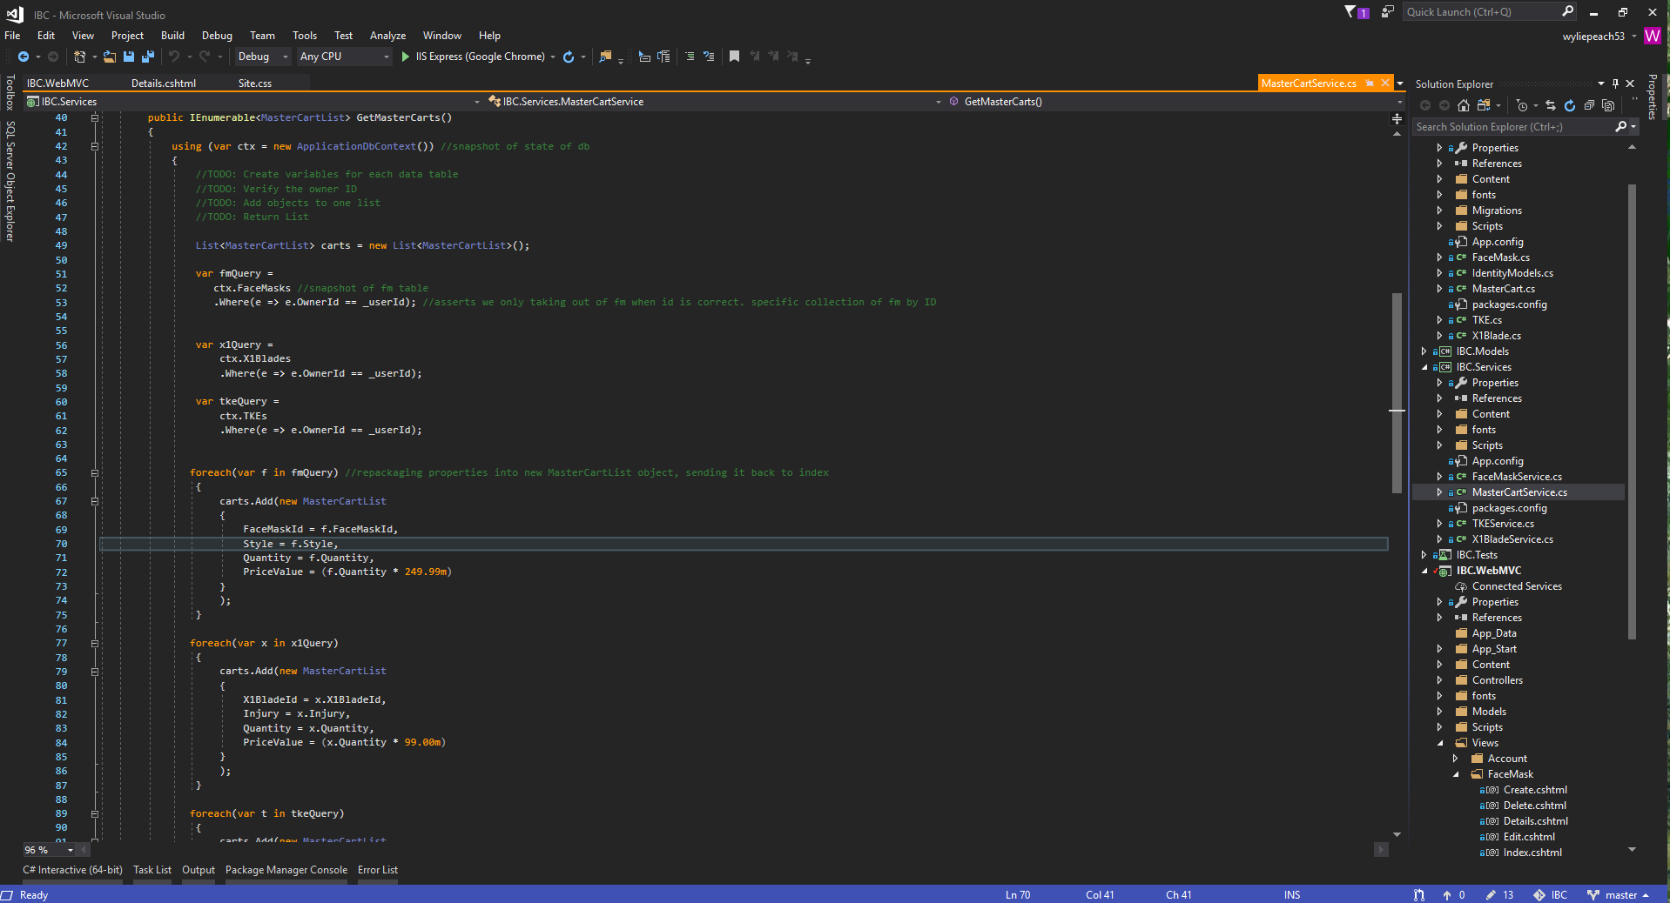Screen dimensions: 1670x903
Task: Click the Quick Launch search field
Action: tap(1480, 11)
